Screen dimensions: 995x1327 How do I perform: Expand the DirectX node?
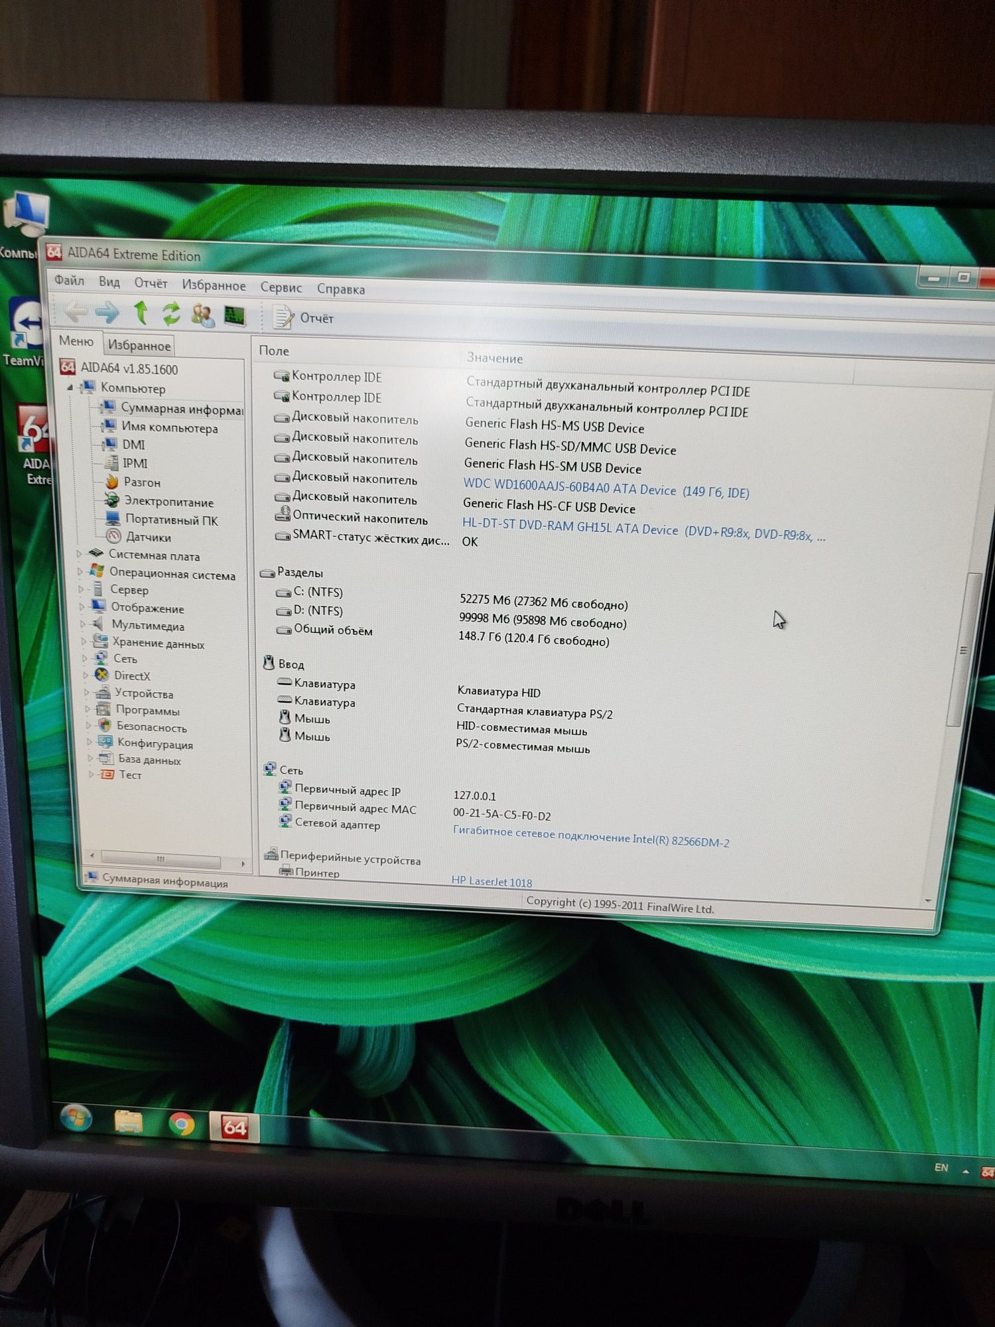pos(86,675)
